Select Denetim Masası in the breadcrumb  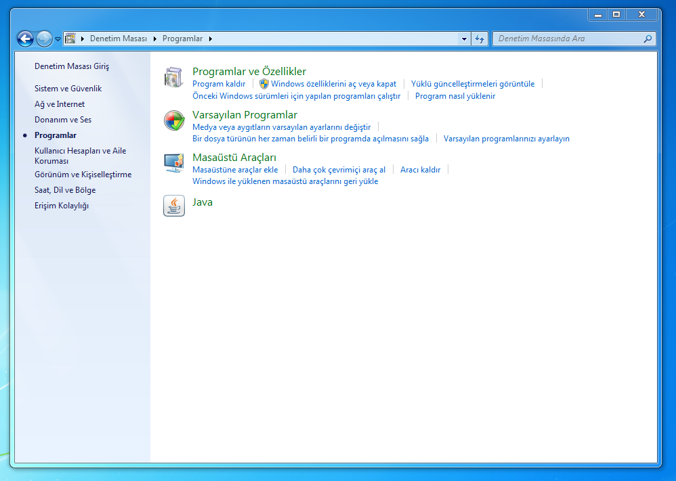tap(119, 39)
